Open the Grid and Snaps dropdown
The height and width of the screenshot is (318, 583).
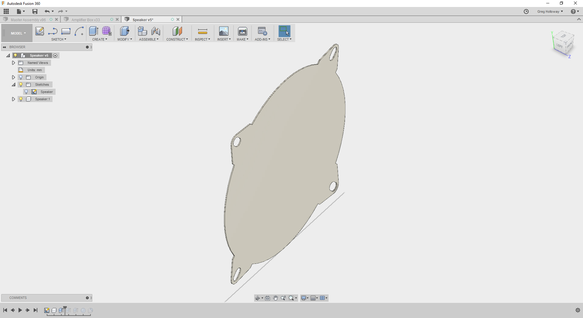point(314,298)
